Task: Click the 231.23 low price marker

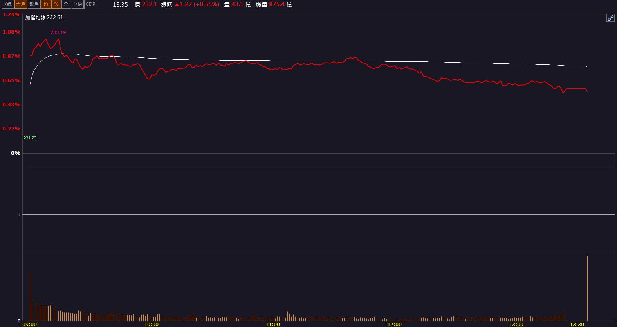Action: (30, 138)
